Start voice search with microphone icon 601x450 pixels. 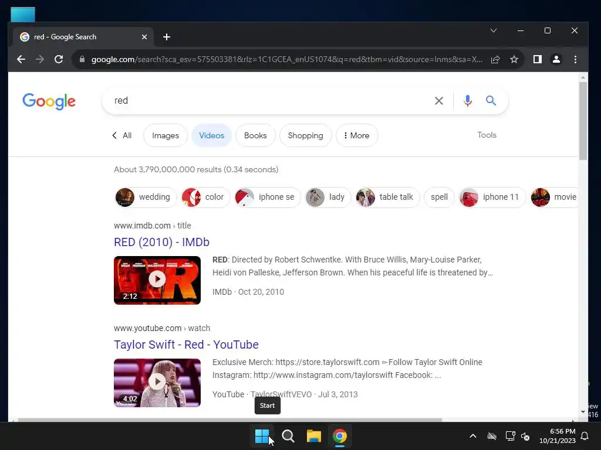[468, 101]
